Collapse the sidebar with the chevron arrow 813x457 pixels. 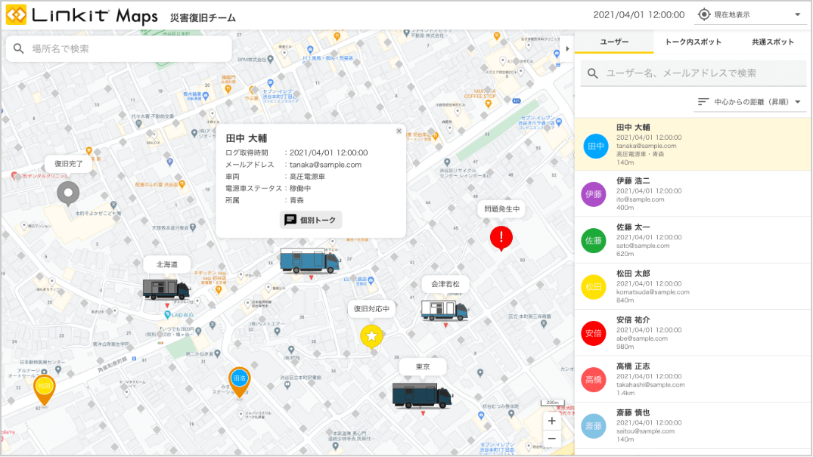coord(566,48)
